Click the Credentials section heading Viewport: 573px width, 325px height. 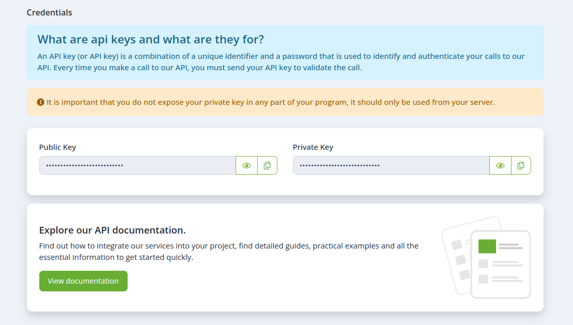click(x=49, y=12)
